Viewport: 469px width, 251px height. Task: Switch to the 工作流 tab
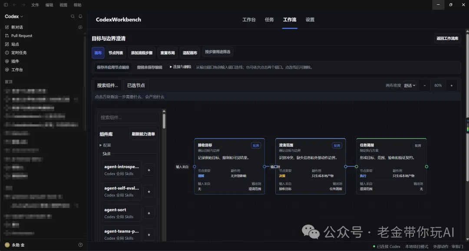coord(290,20)
